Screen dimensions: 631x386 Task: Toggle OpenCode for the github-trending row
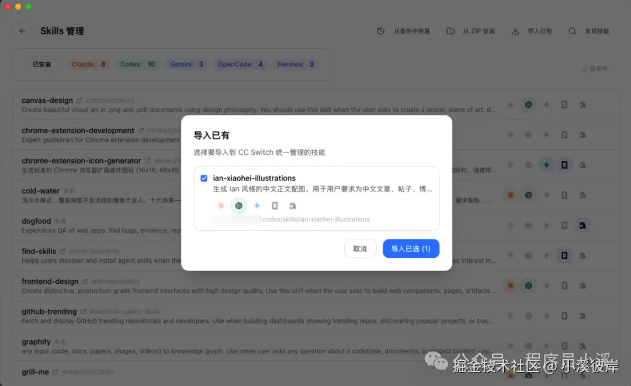pos(564,316)
